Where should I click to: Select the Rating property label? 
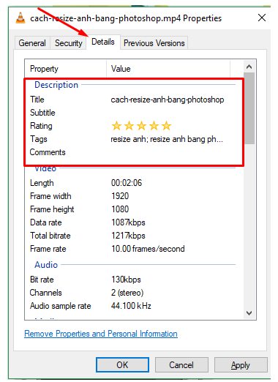tap(41, 126)
